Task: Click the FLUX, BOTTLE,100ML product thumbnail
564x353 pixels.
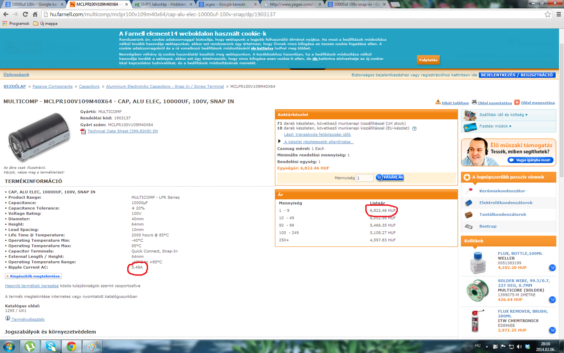Action: tap(477, 263)
